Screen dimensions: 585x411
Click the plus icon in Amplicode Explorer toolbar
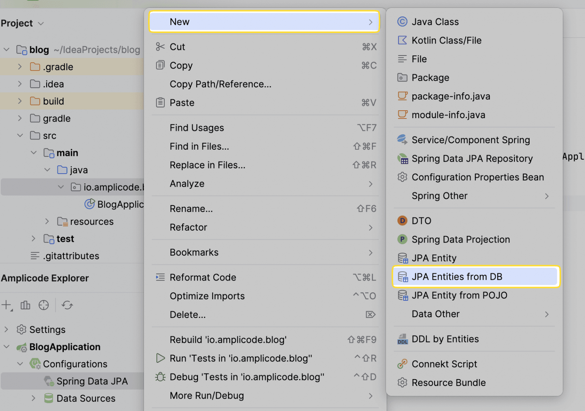[7, 305]
